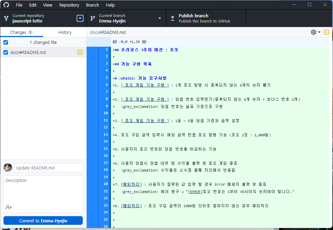
Task: Open the dropdown caret next to gear
Action: (319, 32)
